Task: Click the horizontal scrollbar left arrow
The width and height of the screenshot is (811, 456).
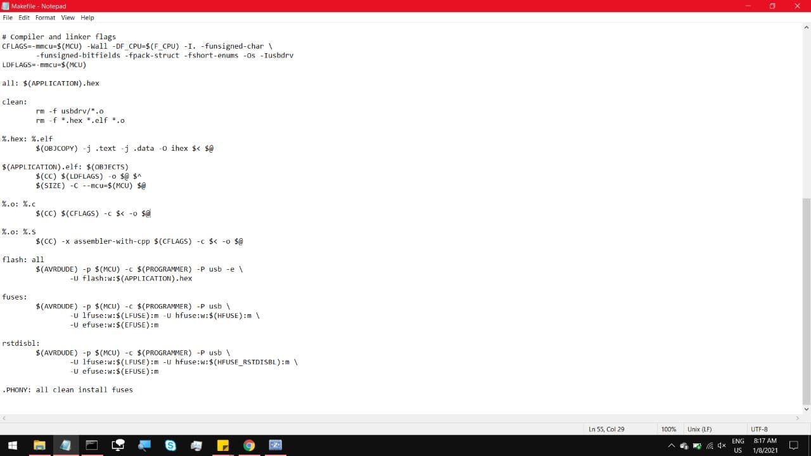Action: [x=4, y=418]
